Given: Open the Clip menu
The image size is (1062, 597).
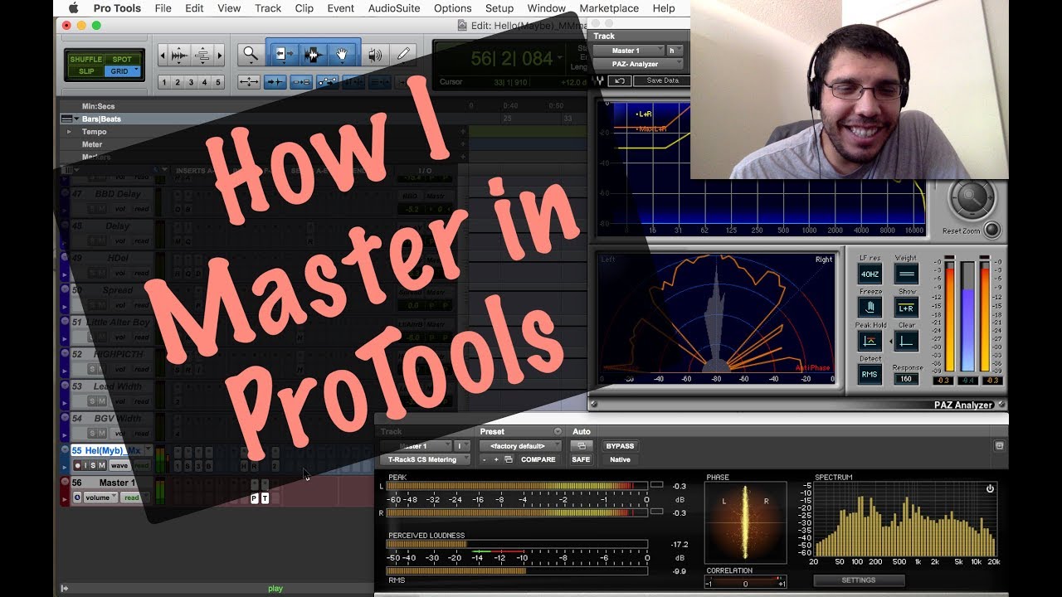Looking at the screenshot, I should coord(304,8).
